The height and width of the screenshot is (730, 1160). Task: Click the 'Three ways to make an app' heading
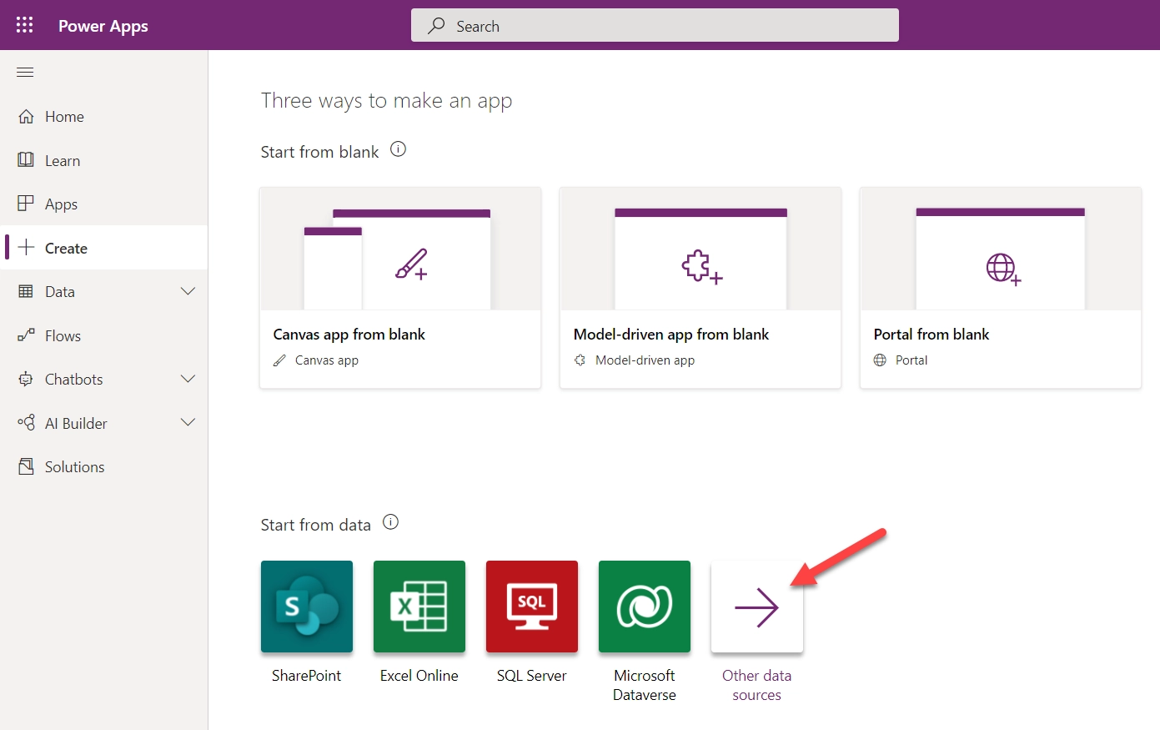click(386, 101)
